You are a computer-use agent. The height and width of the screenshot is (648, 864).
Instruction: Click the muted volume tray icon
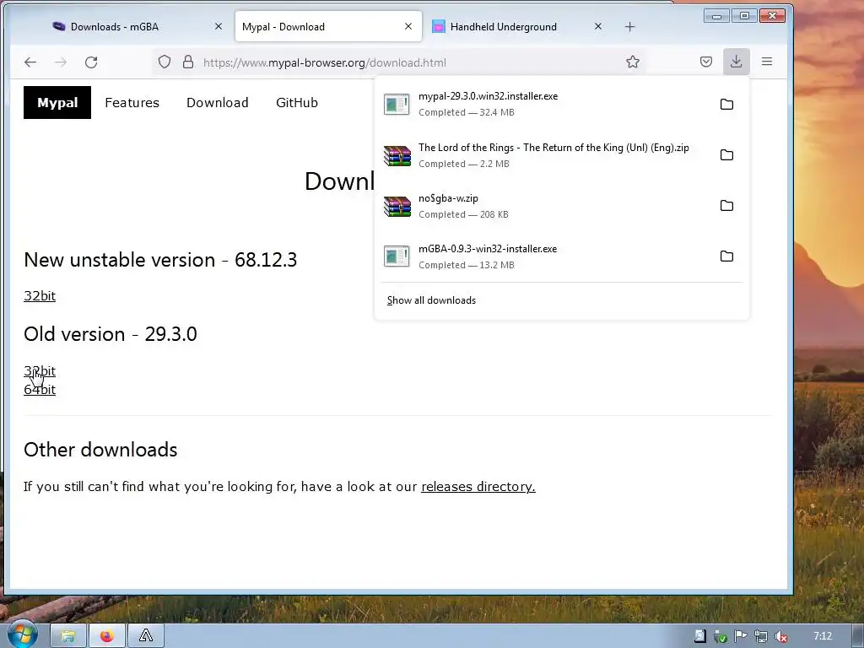[780, 636]
